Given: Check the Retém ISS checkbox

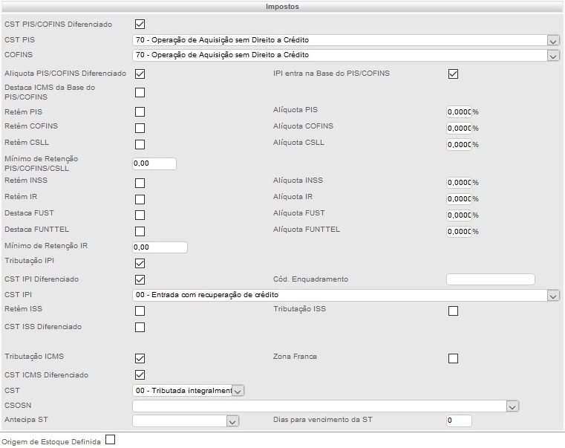Looking at the screenshot, I should pos(140,311).
